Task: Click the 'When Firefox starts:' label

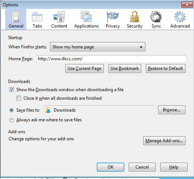Action: (x=27, y=47)
